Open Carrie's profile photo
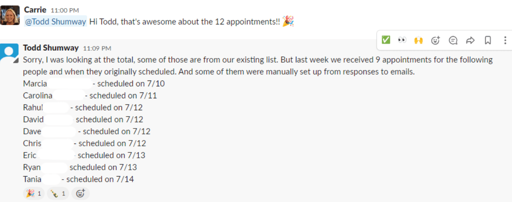The image size is (512, 202). (x=10, y=15)
